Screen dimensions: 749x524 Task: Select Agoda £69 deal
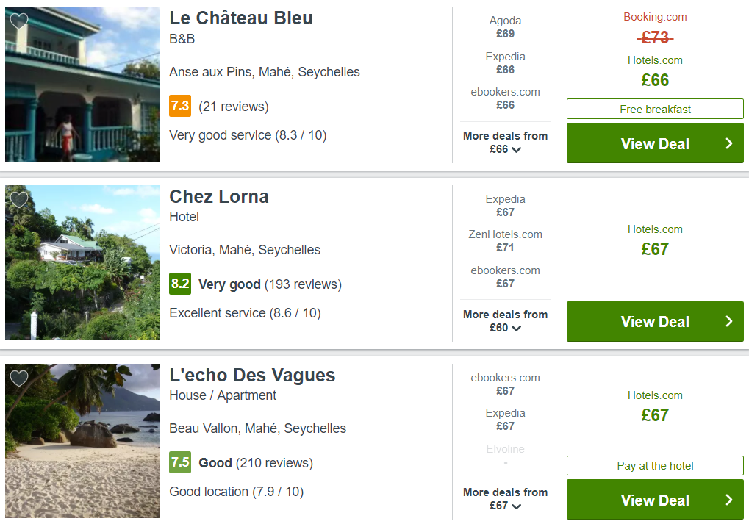(x=506, y=27)
